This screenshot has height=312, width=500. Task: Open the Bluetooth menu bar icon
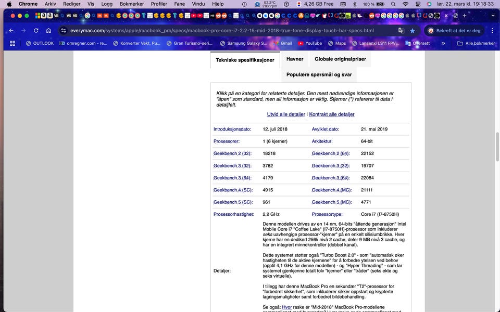pos(355,4)
